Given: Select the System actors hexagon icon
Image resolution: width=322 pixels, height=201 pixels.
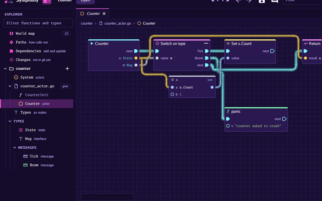Looking at the screenshot, I should pos(16,77).
